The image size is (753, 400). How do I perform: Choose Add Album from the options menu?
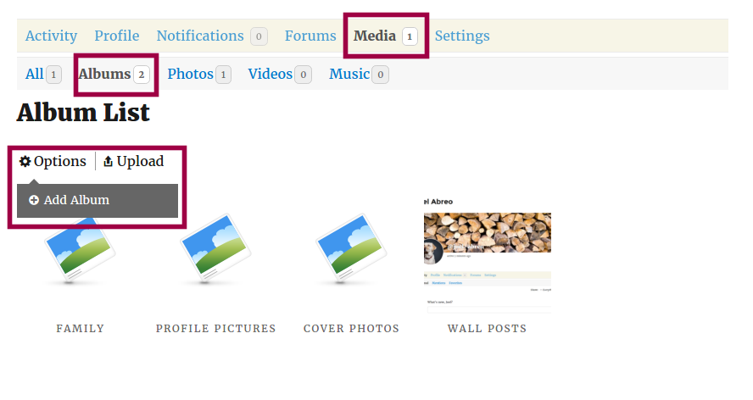click(76, 201)
